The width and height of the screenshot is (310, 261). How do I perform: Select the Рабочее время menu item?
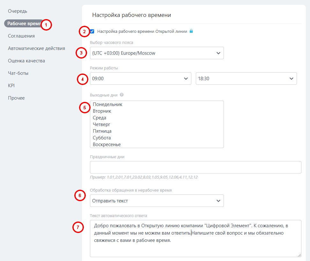click(24, 24)
